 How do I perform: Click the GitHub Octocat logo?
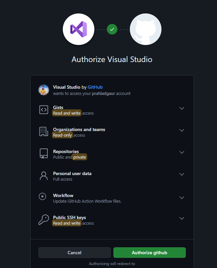[x=146, y=29]
